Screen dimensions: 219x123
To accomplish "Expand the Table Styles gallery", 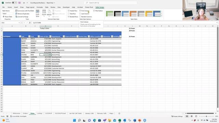I will coord(162,16).
